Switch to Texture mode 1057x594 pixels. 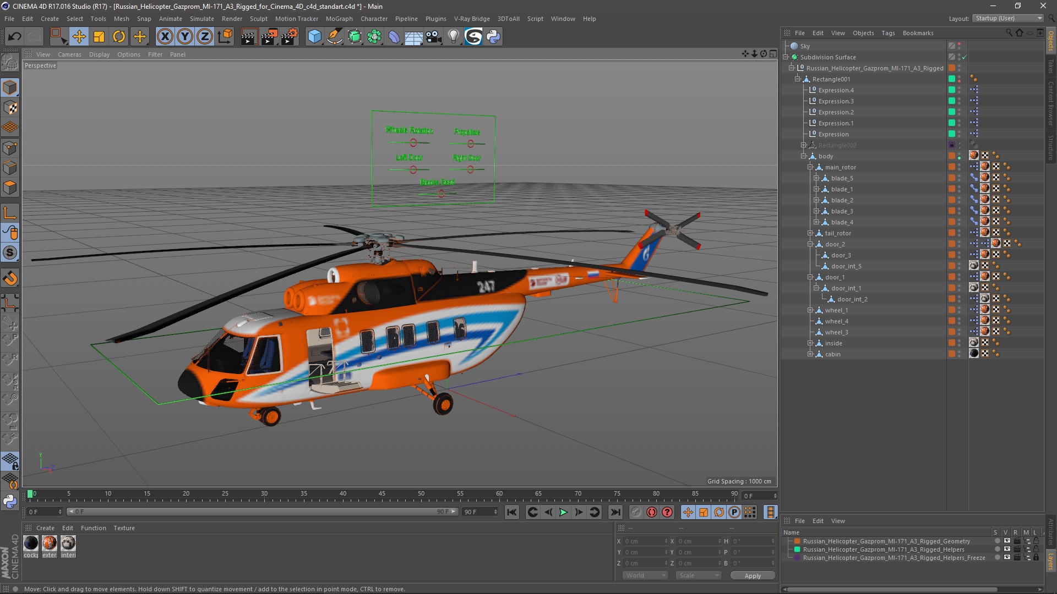(x=10, y=108)
